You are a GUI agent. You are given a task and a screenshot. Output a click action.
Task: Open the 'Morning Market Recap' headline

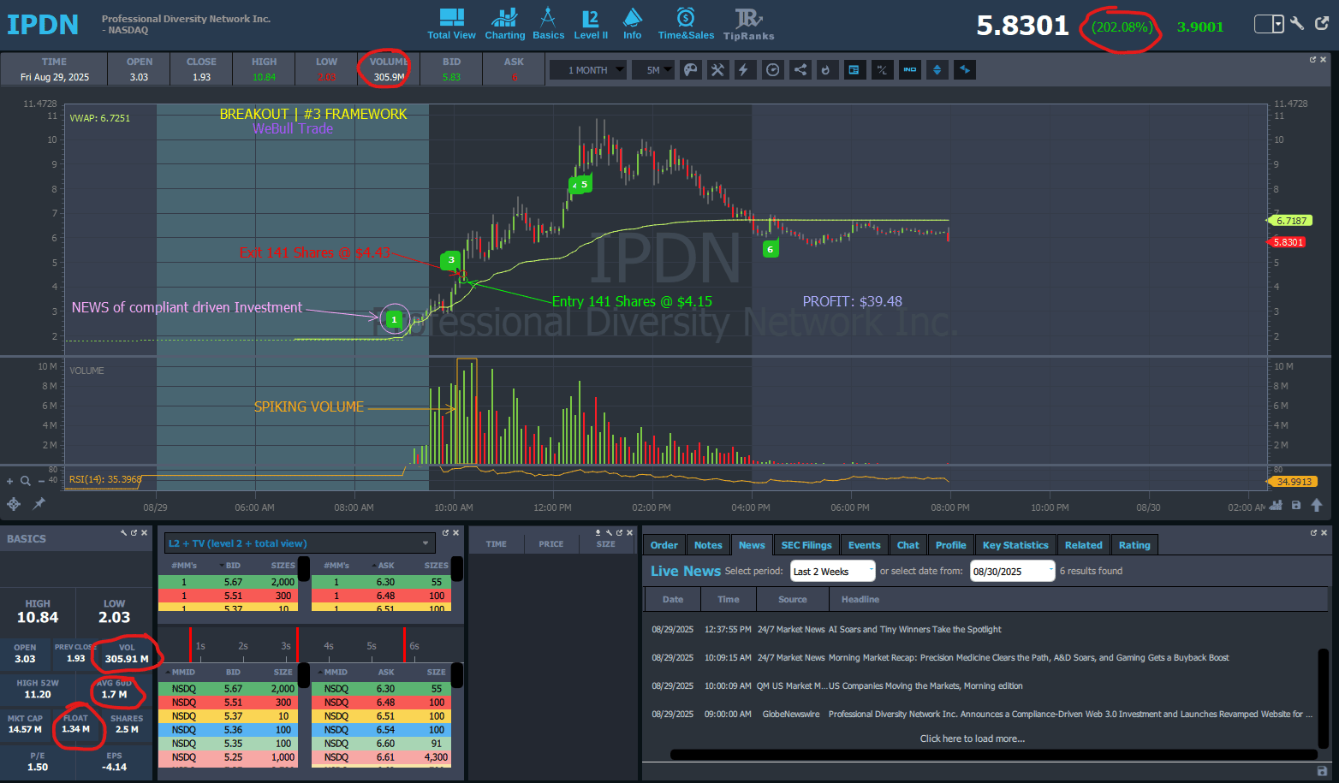click(1028, 658)
